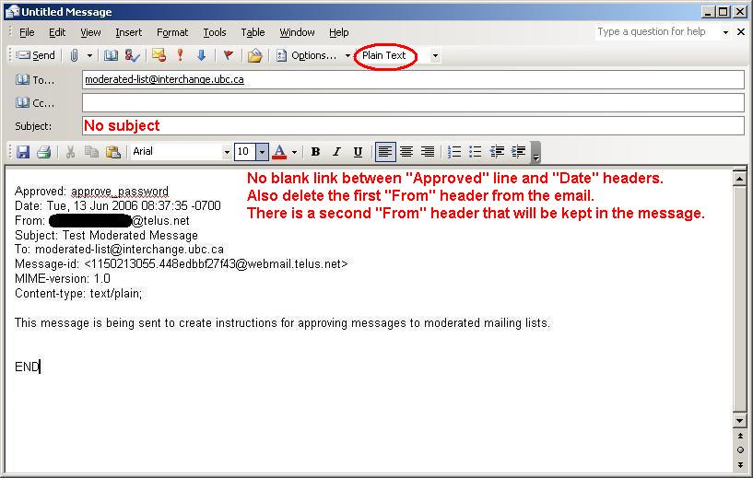Open the Arial font name dropdown
The width and height of the screenshot is (753, 478).
click(x=227, y=152)
